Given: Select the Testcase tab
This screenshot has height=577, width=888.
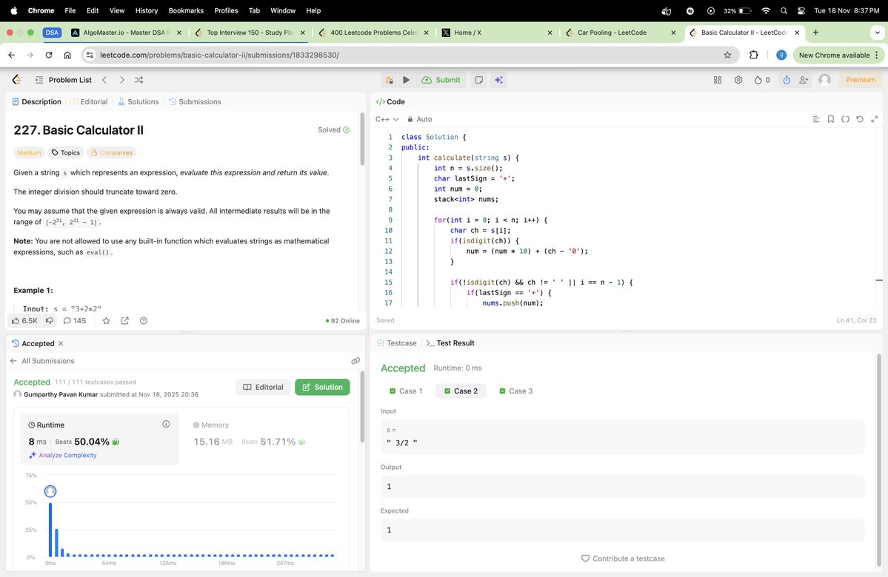Looking at the screenshot, I should (396, 343).
